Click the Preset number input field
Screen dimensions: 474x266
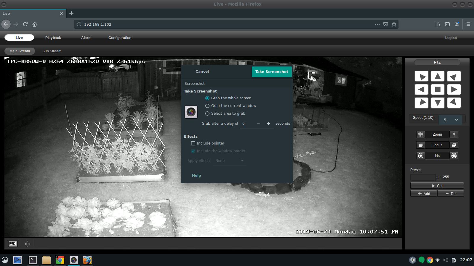coord(422,177)
